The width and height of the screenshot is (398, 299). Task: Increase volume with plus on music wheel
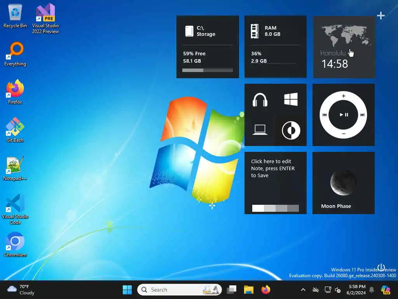tap(344, 96)
